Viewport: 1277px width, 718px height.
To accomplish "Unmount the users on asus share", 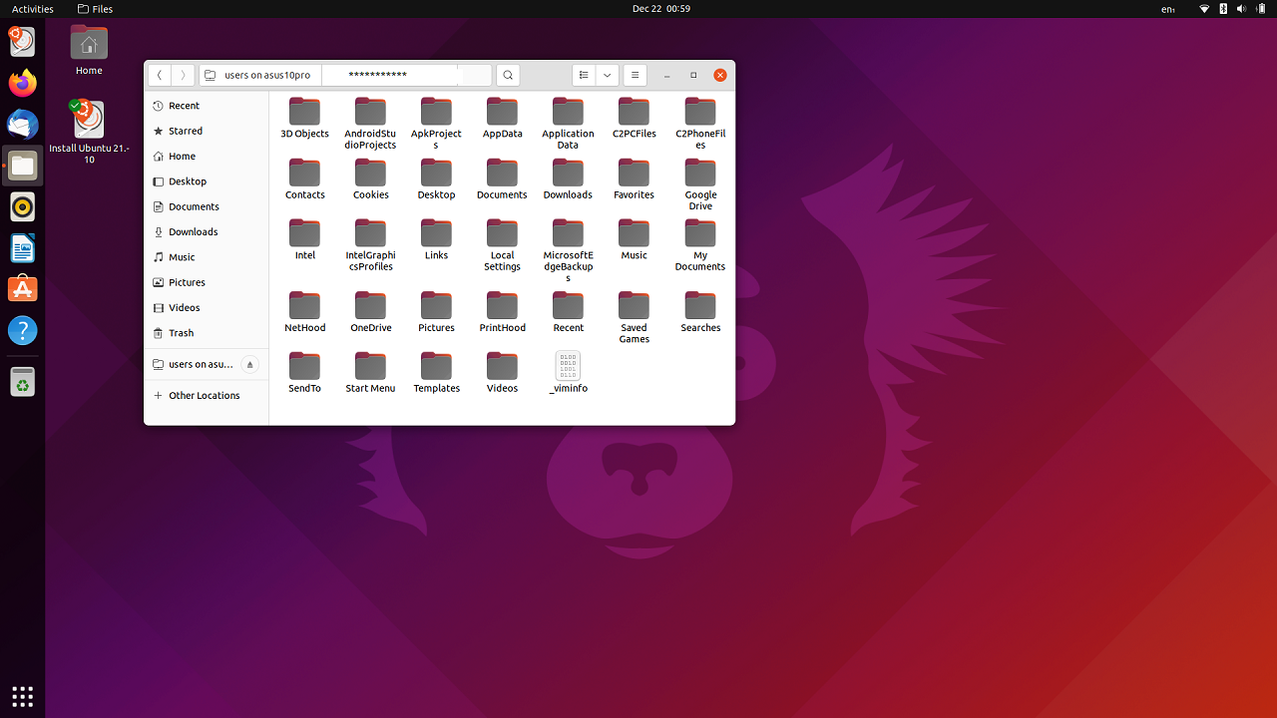I will click(249, 364).
